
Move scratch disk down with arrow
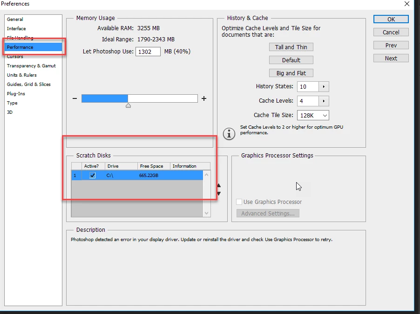(x=219, y=194)
